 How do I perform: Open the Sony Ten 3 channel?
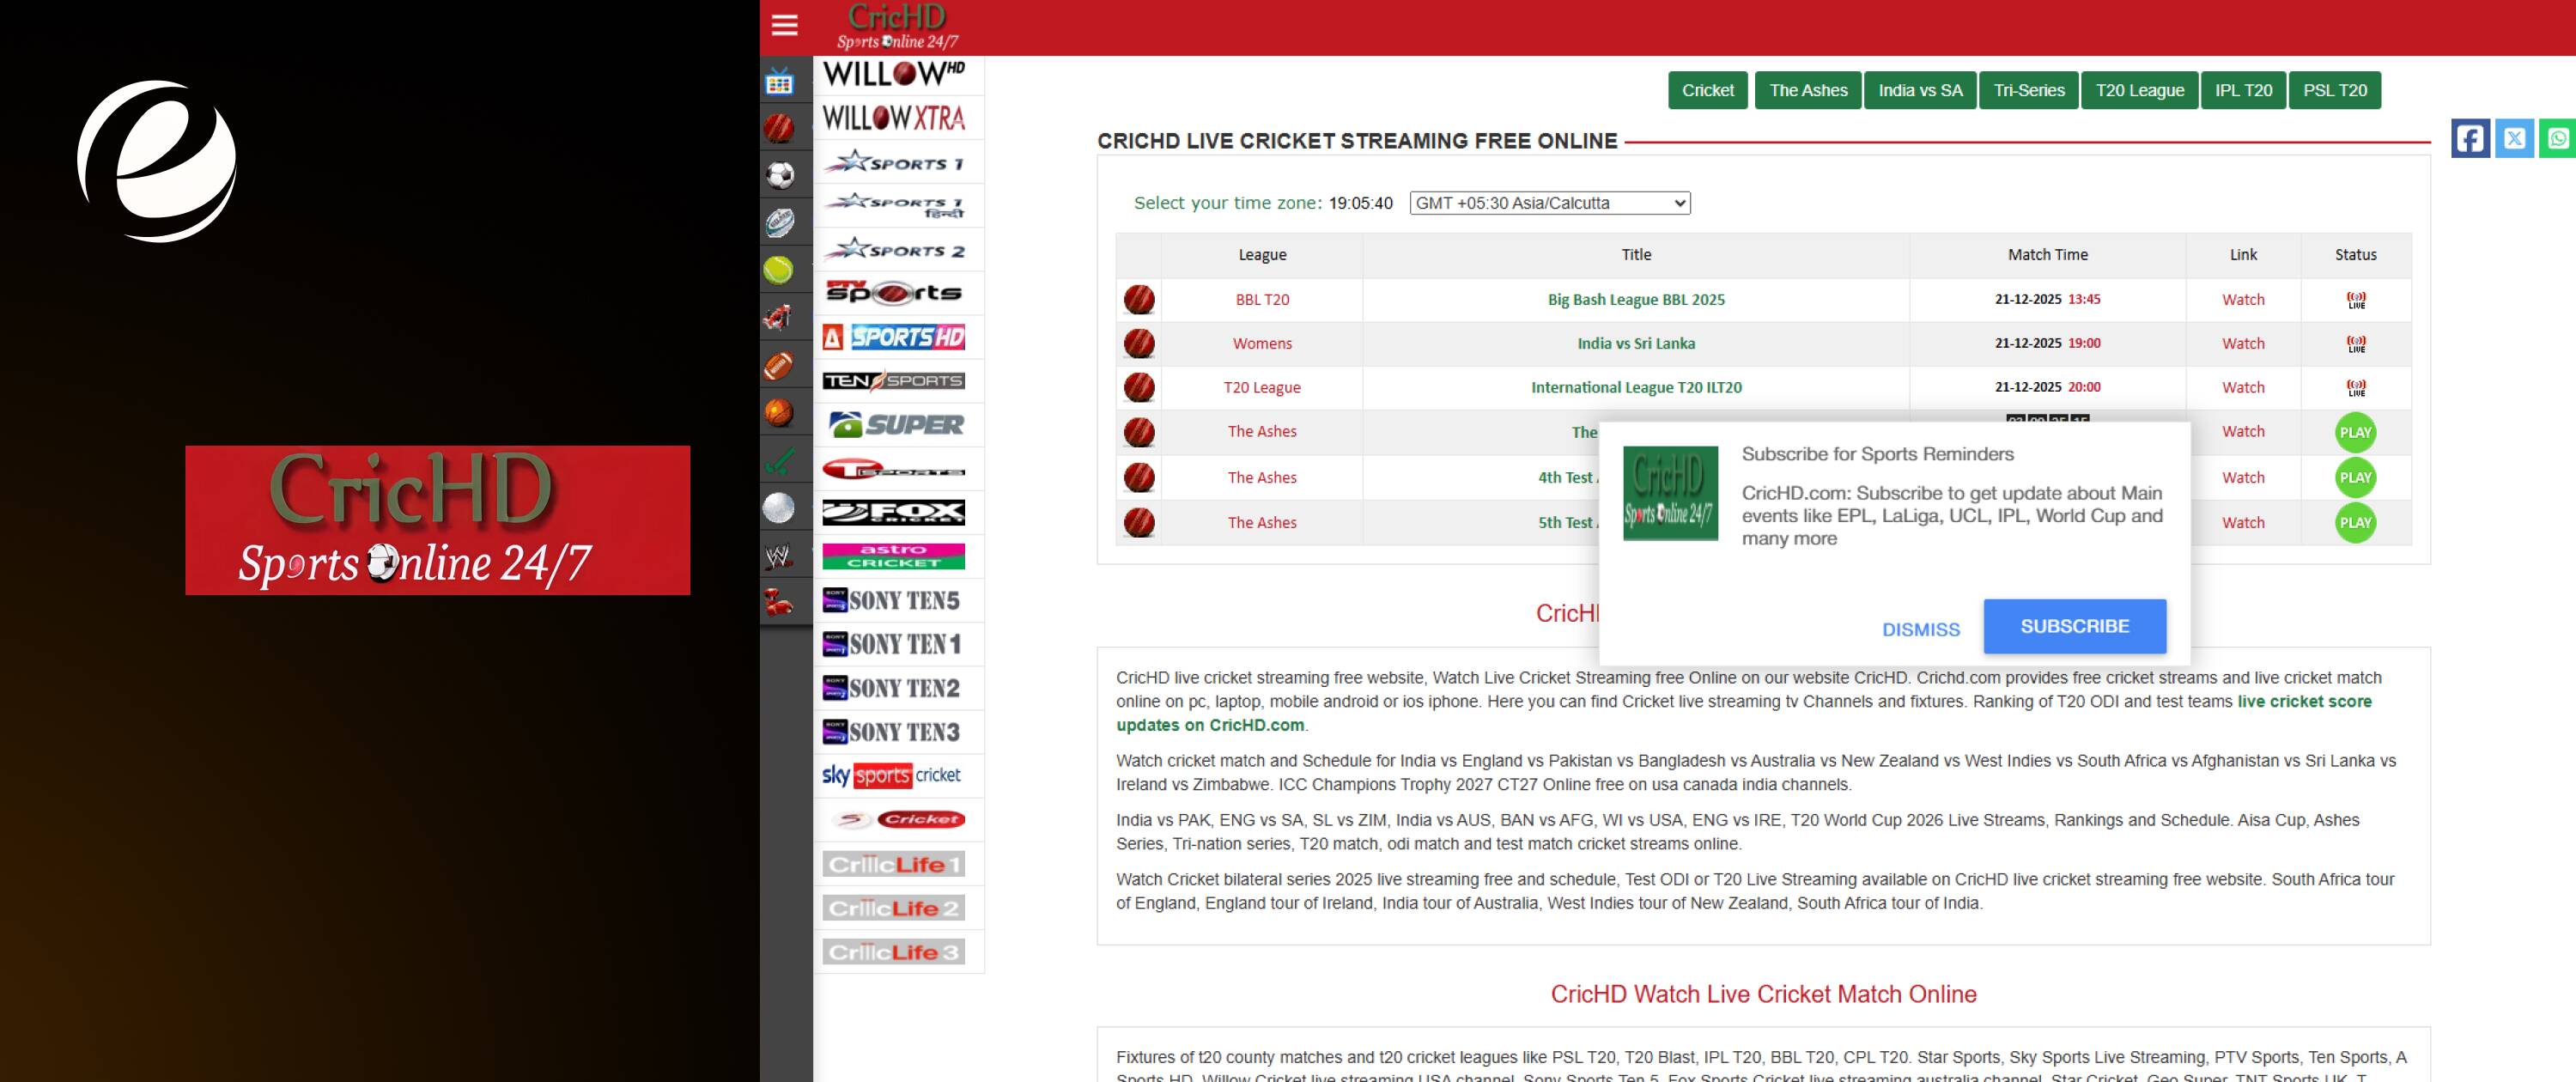coord(894,732)
